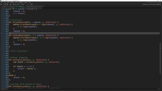Open the Layouts menu
The width and height of the screenshot is (162, 91).
[26, 2]
